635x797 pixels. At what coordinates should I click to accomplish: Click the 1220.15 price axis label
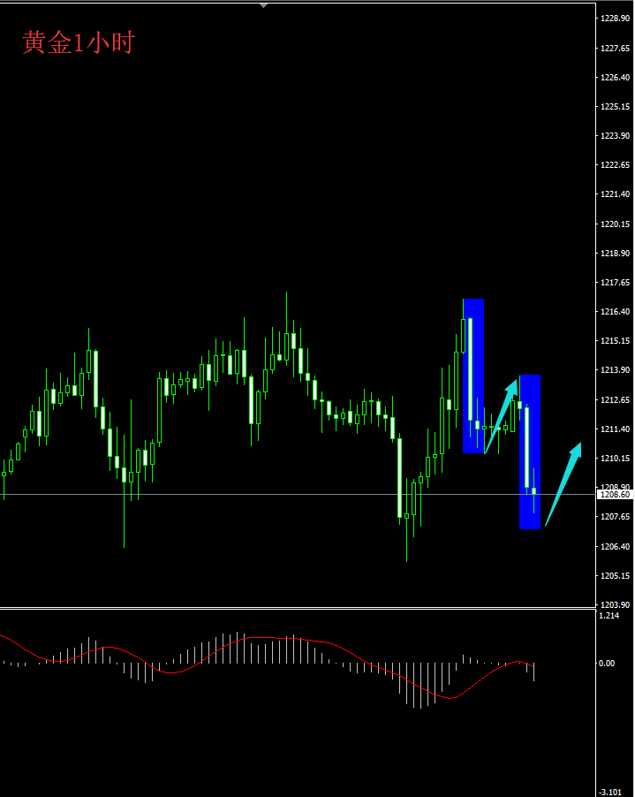click(x=616, y=224)
